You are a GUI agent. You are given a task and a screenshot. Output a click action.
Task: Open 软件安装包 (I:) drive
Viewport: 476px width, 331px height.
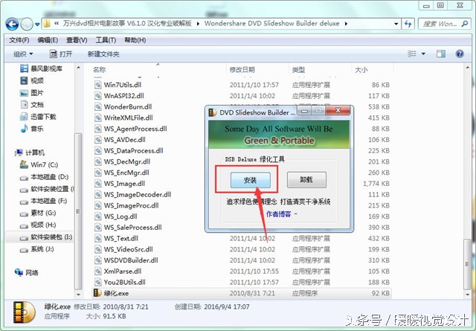pyautogui.click(x=46, y=237)
